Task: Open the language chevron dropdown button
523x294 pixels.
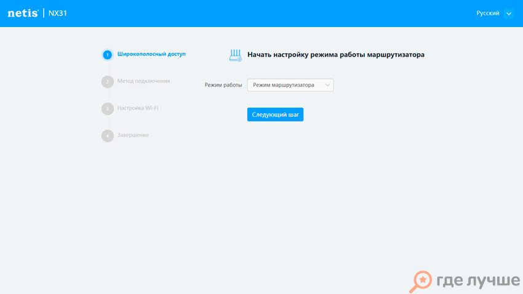Action: pyautogui.click(x=508, y=14)
